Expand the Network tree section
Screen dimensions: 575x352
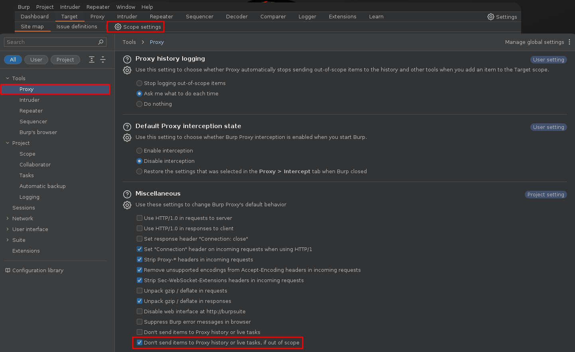[8, 218]
